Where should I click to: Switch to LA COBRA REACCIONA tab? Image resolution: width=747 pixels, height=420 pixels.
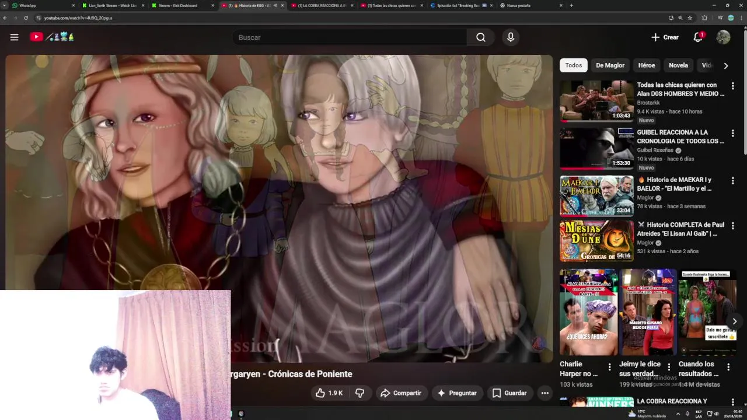click(x=322, y=5)
